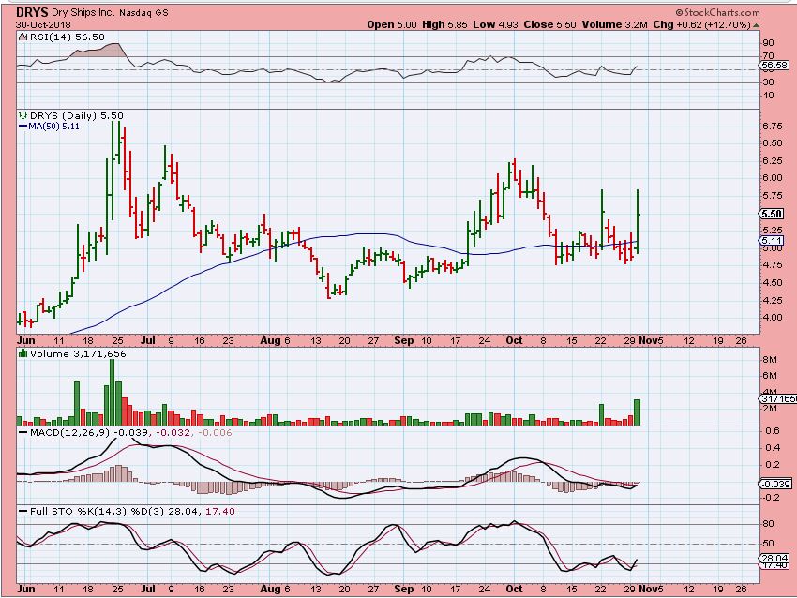Screen dimensions: 797x598
Task: Click the candlestick icon beside DRYS (Daily)
Action: tap(23, 116)
